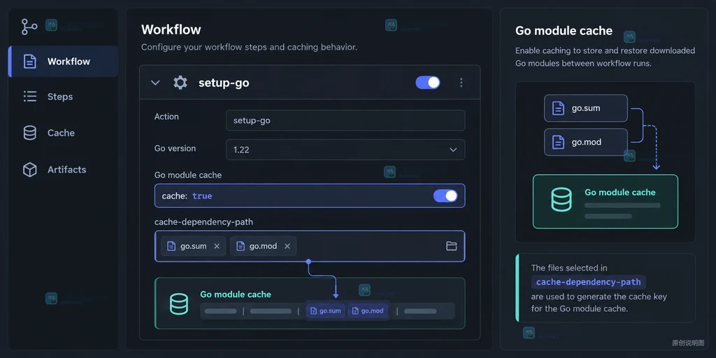
Task: Collapse the setup-go section chevron
Action: tap(155, 83)
